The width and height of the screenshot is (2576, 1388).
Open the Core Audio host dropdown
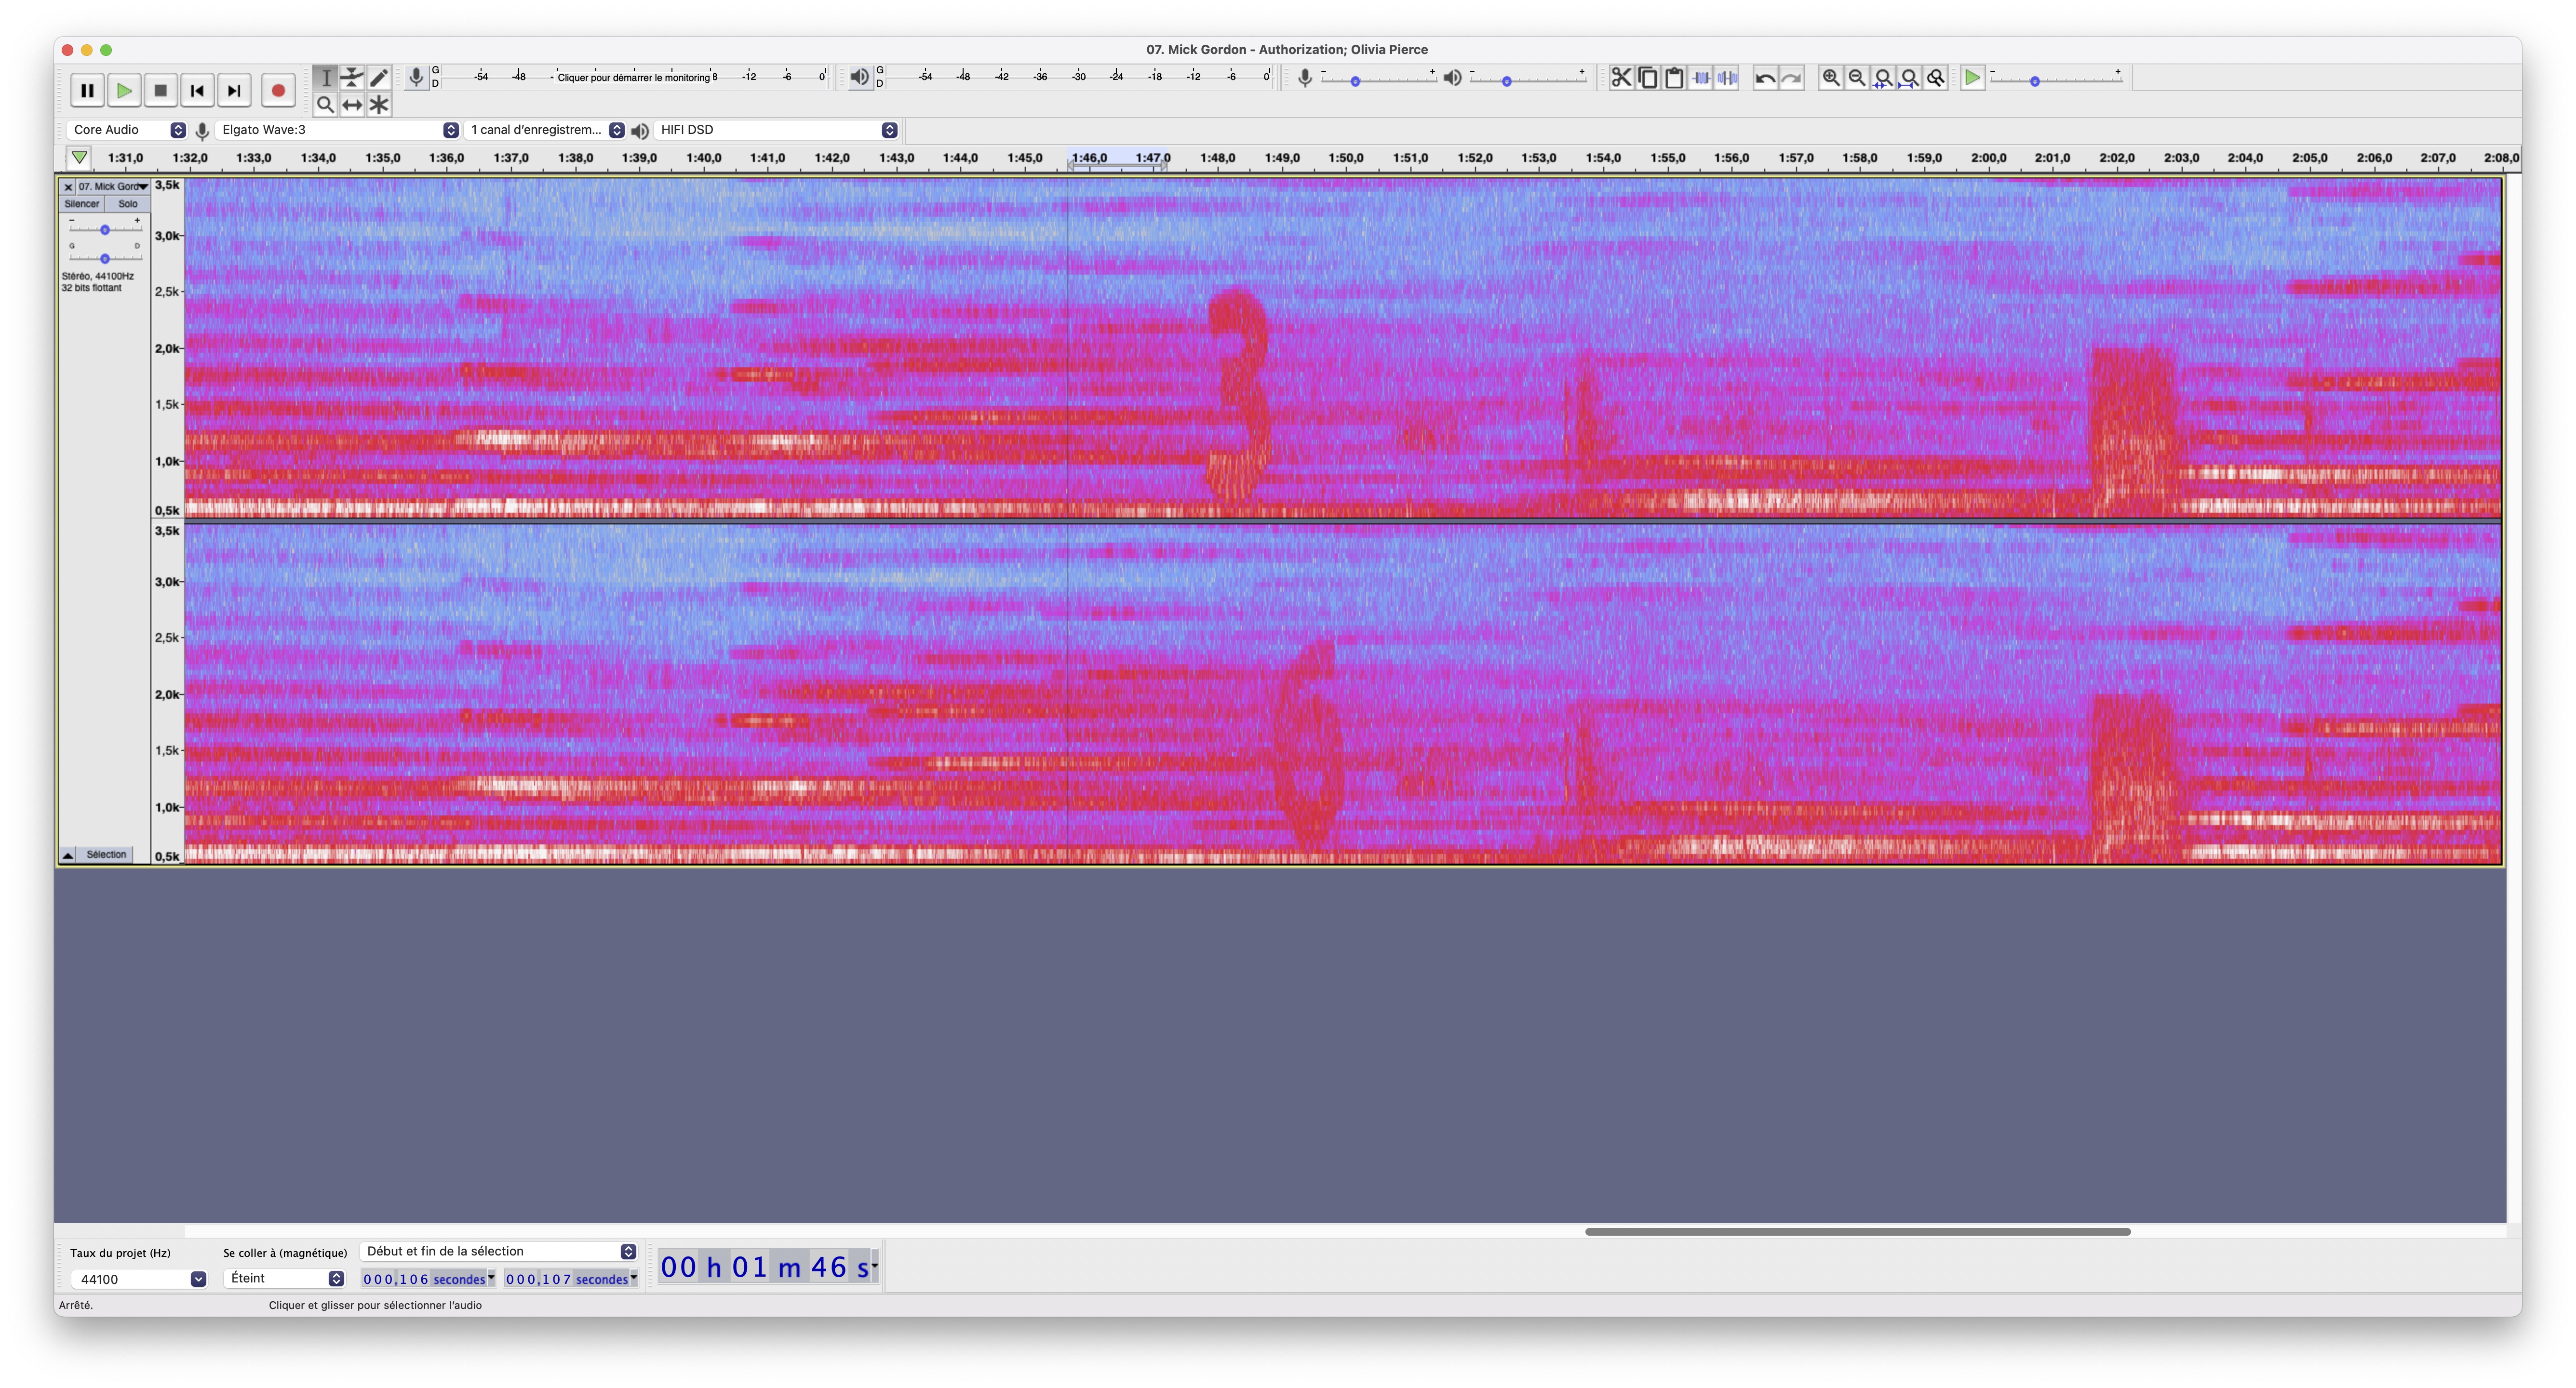(x=127, y=130)
